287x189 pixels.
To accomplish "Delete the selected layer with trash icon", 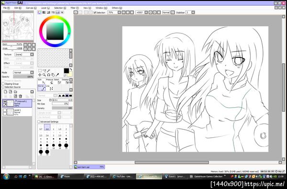I will pos(20,96).
